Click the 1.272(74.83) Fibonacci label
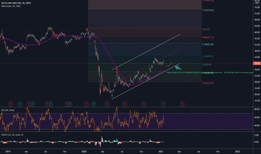261x154 pixels. [x=208, y=10]
